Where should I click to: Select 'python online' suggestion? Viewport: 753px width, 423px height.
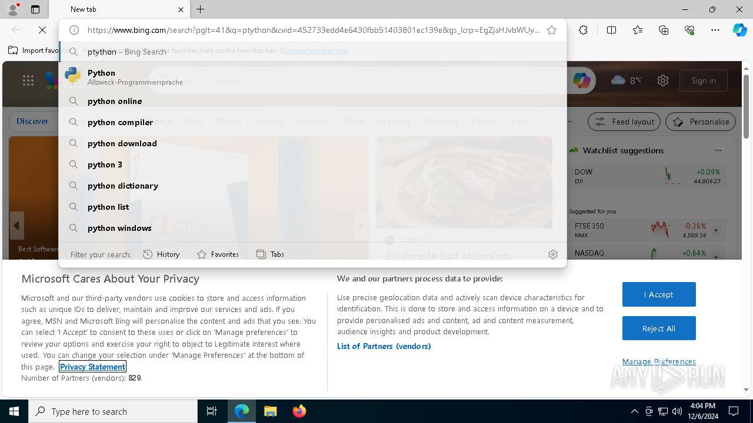pyautogui.click(x=312, y=101)
